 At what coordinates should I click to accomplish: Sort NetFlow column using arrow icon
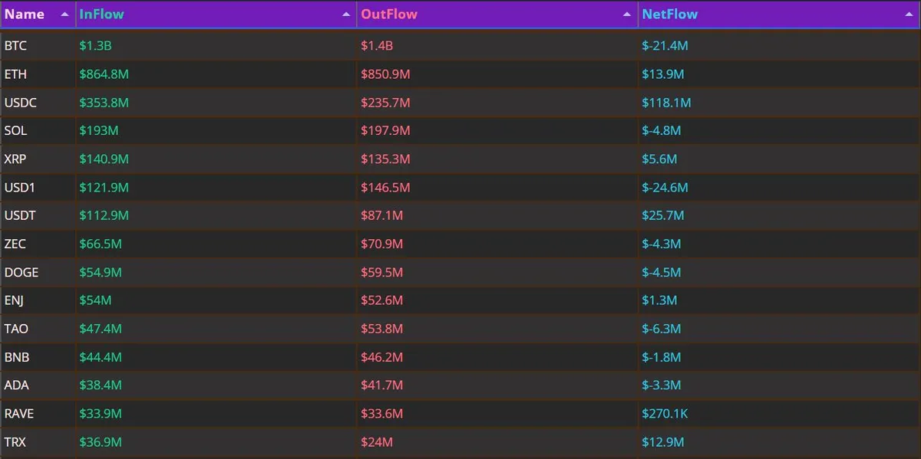click(x=909, y=15)
